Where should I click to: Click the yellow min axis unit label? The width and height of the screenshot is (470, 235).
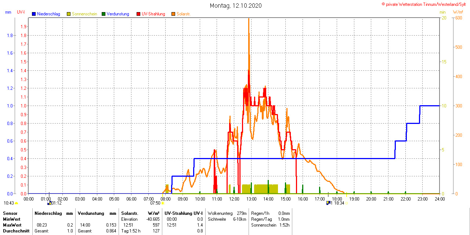click(442, 12)
